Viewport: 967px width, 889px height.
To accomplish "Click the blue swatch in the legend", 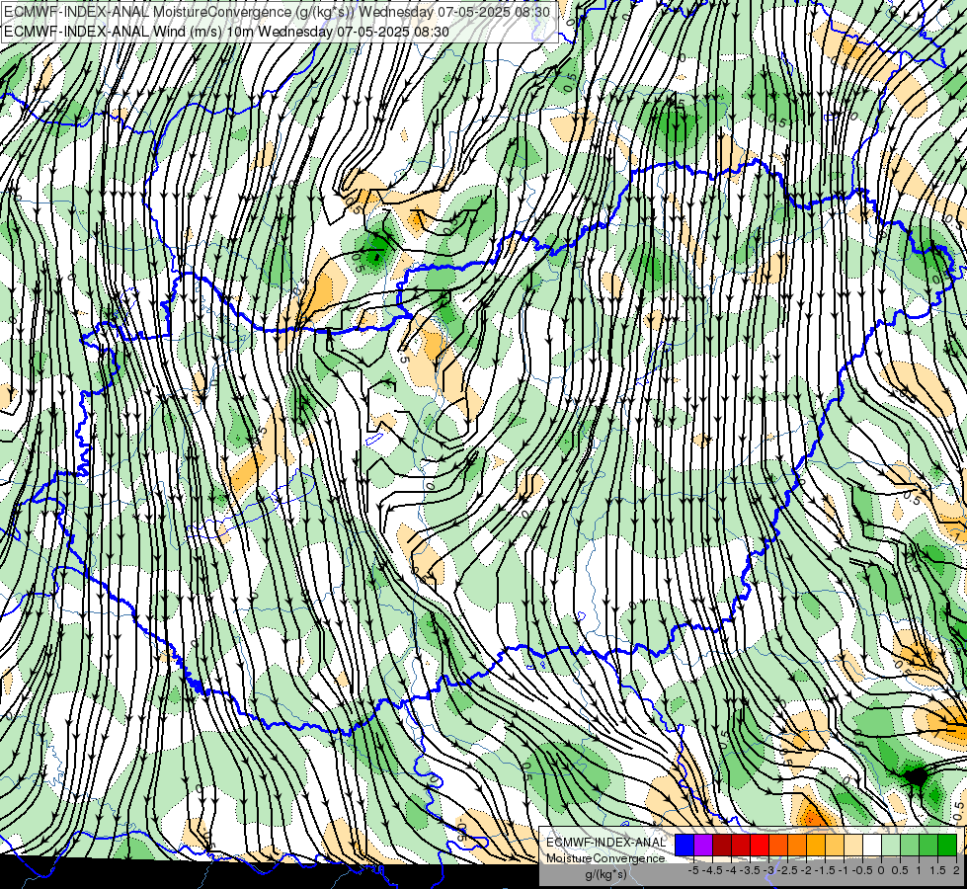I will click(685, 845).
